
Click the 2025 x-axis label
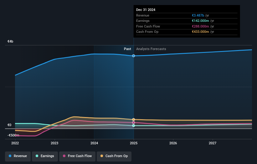pos(134,143)
